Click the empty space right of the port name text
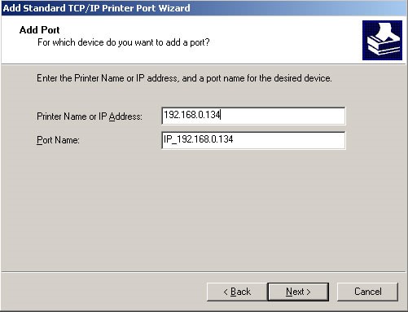This screenshot has height=312, width=408. [289, 140]
